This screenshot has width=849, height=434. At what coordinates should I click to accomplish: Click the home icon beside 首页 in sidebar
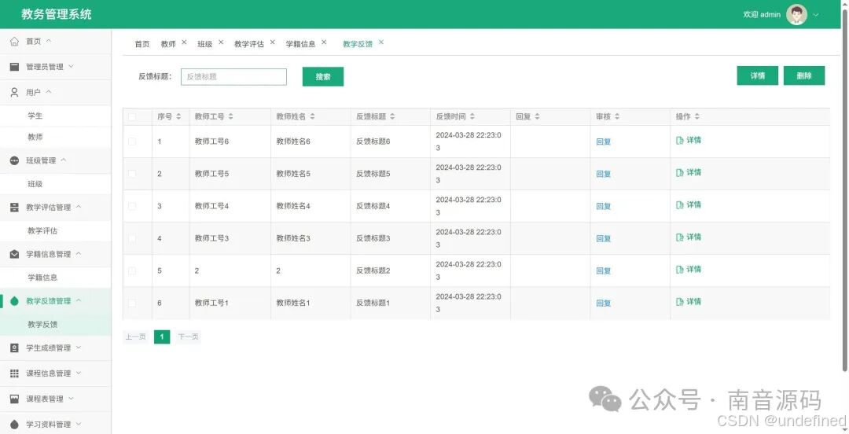(x=15, y=41)
